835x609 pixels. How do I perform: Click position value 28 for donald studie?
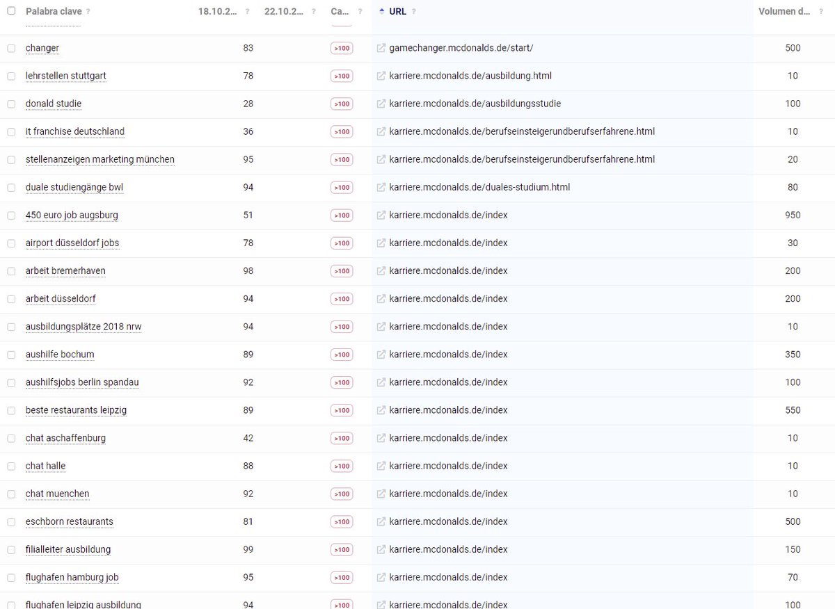click(248, 104)
